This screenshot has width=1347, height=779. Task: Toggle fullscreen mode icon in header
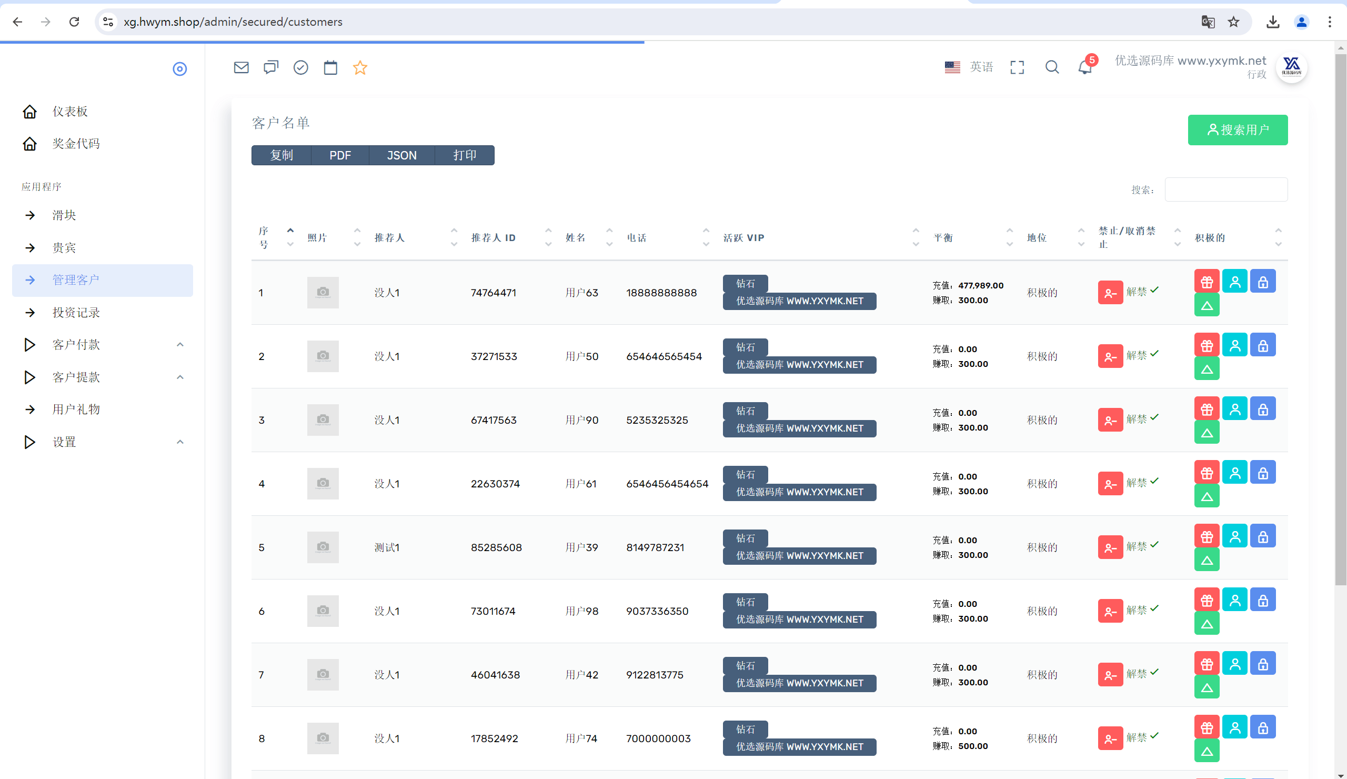click(1017, 67)
